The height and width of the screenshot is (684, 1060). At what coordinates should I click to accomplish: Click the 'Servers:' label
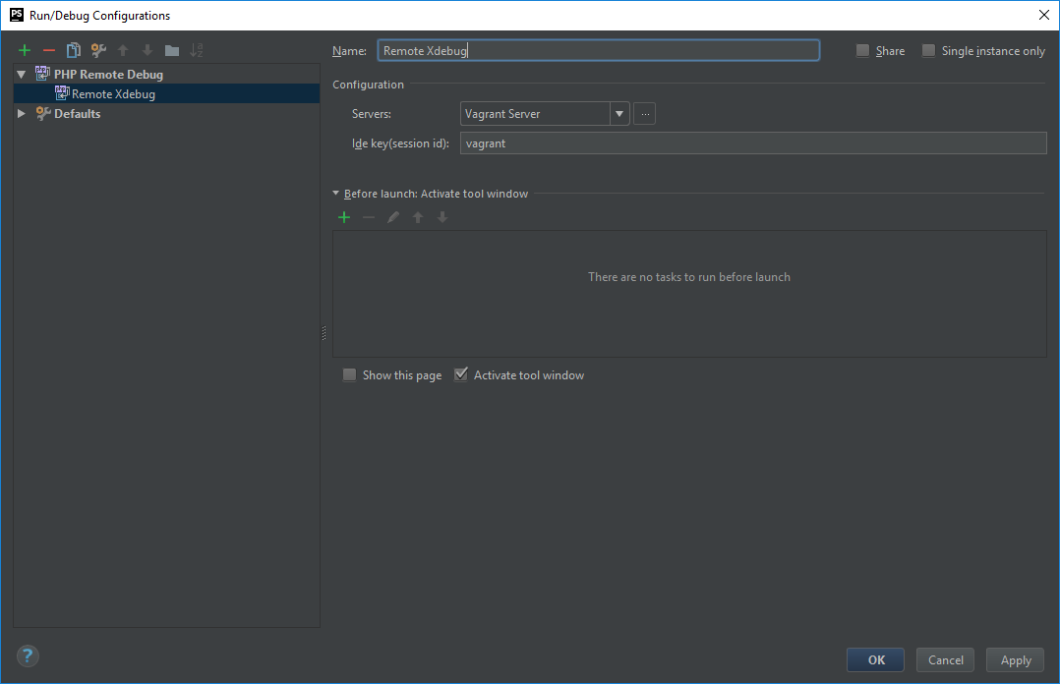(371, 114)
